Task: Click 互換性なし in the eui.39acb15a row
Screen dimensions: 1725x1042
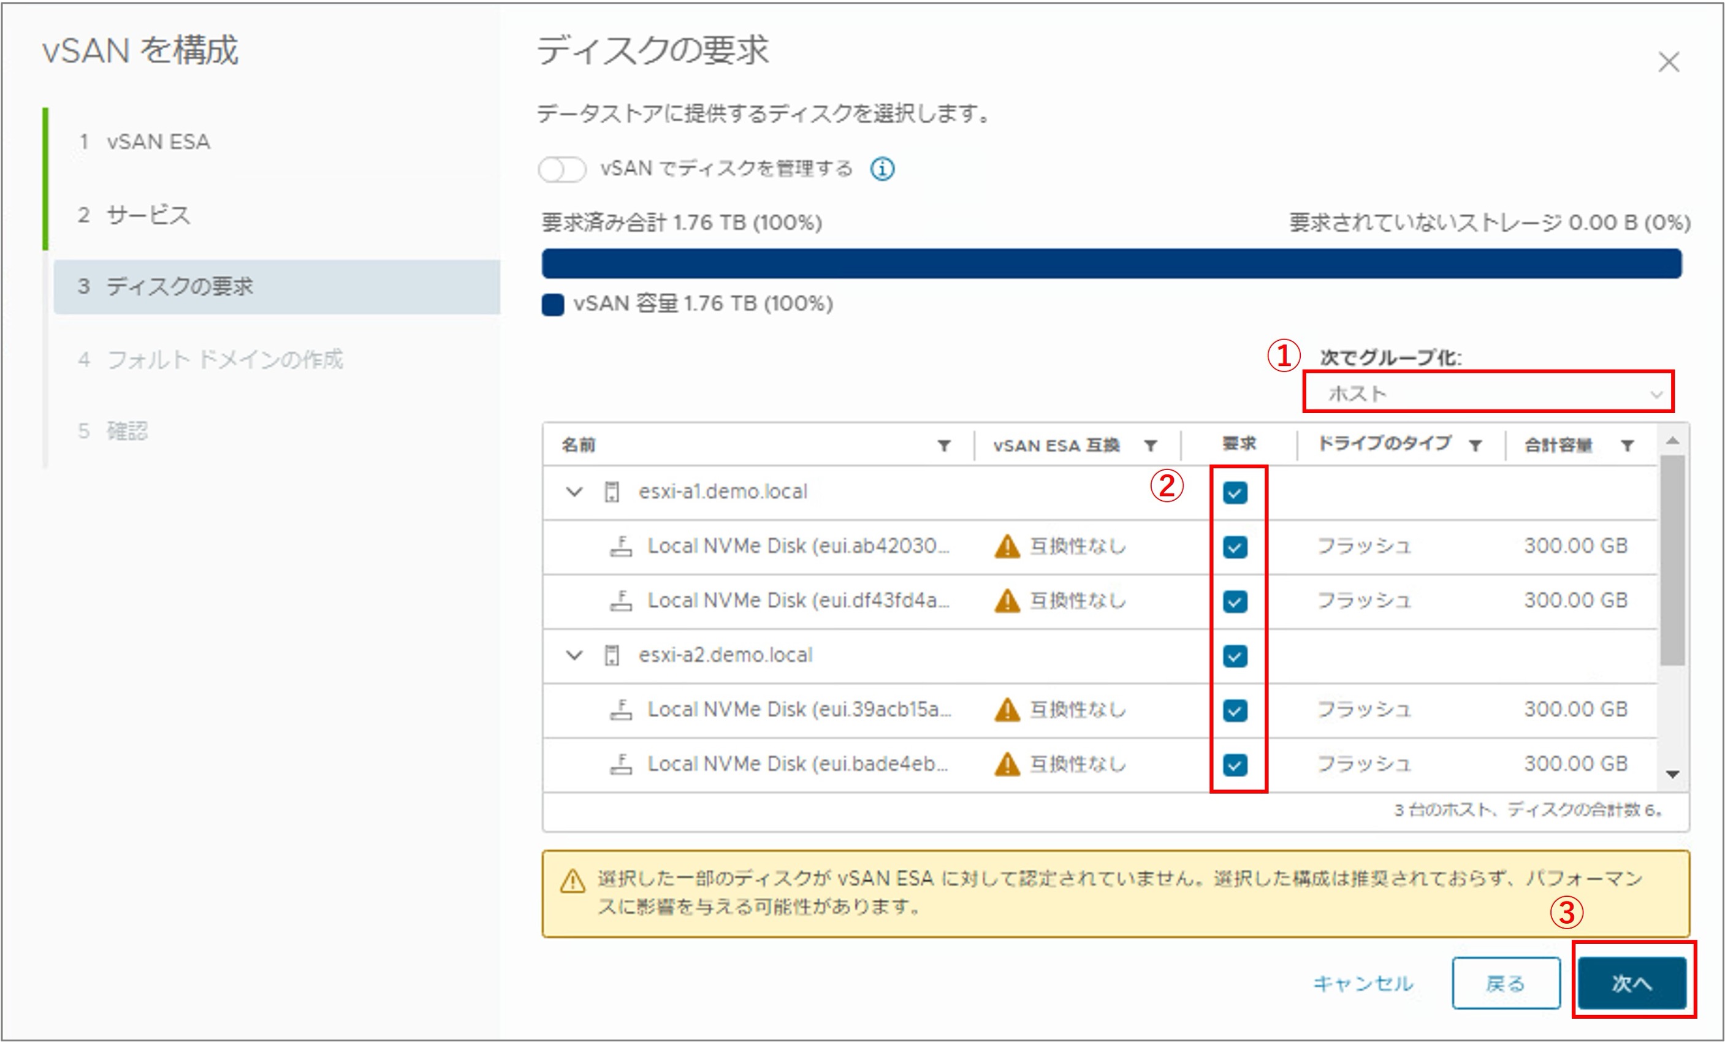Action: [1078, 710]
